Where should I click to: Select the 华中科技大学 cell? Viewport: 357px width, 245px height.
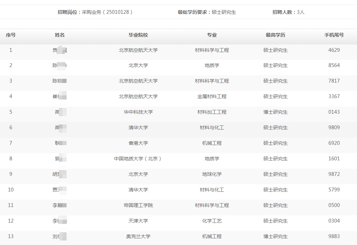click(138, 112)
